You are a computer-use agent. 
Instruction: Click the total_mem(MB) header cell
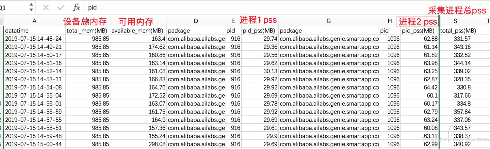coord(88,31)
